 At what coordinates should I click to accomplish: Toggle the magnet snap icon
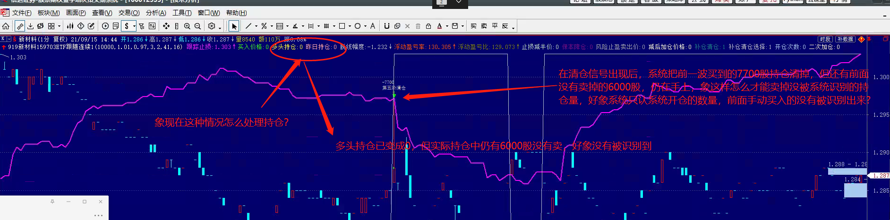[x=387, y=26]
